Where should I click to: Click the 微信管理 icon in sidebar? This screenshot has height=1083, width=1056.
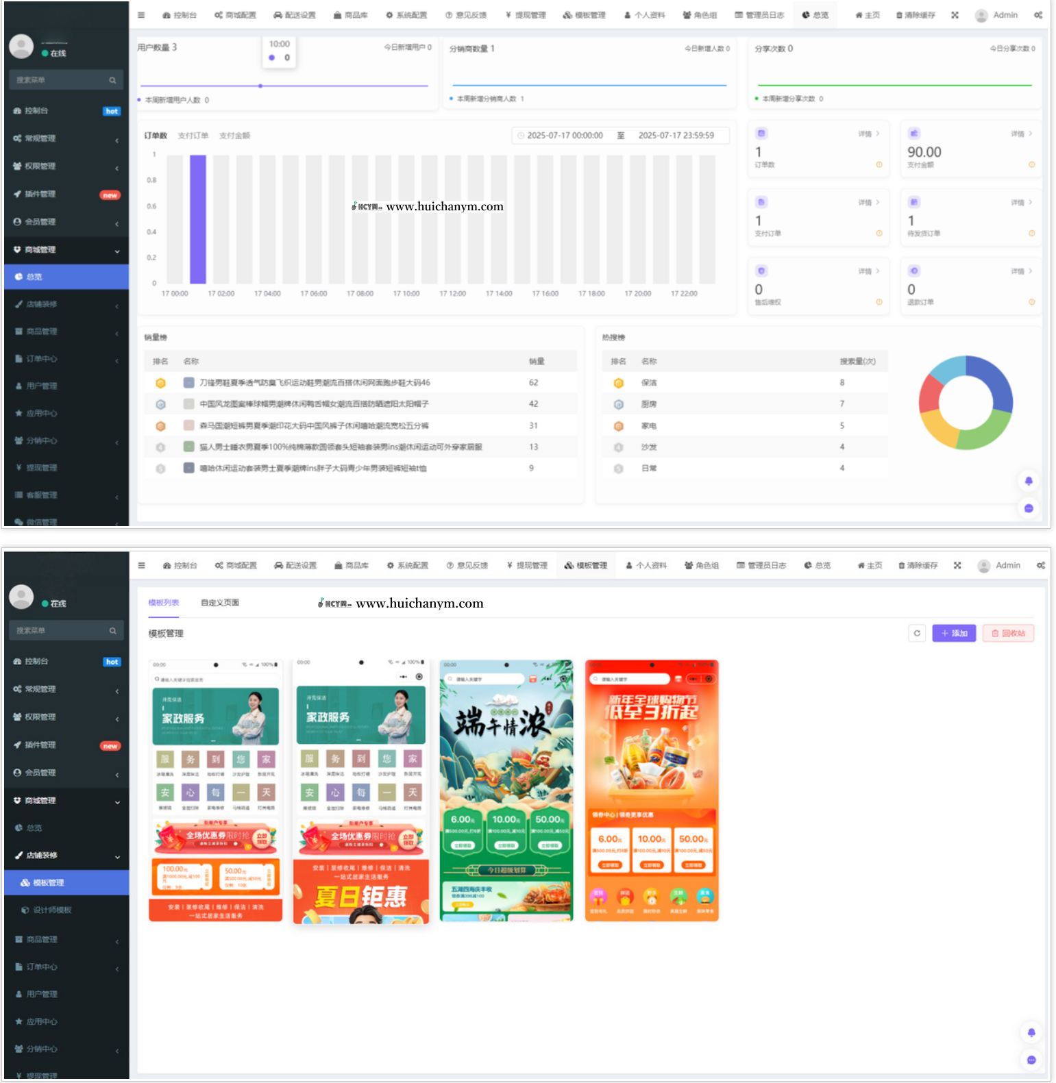[19, 522]
